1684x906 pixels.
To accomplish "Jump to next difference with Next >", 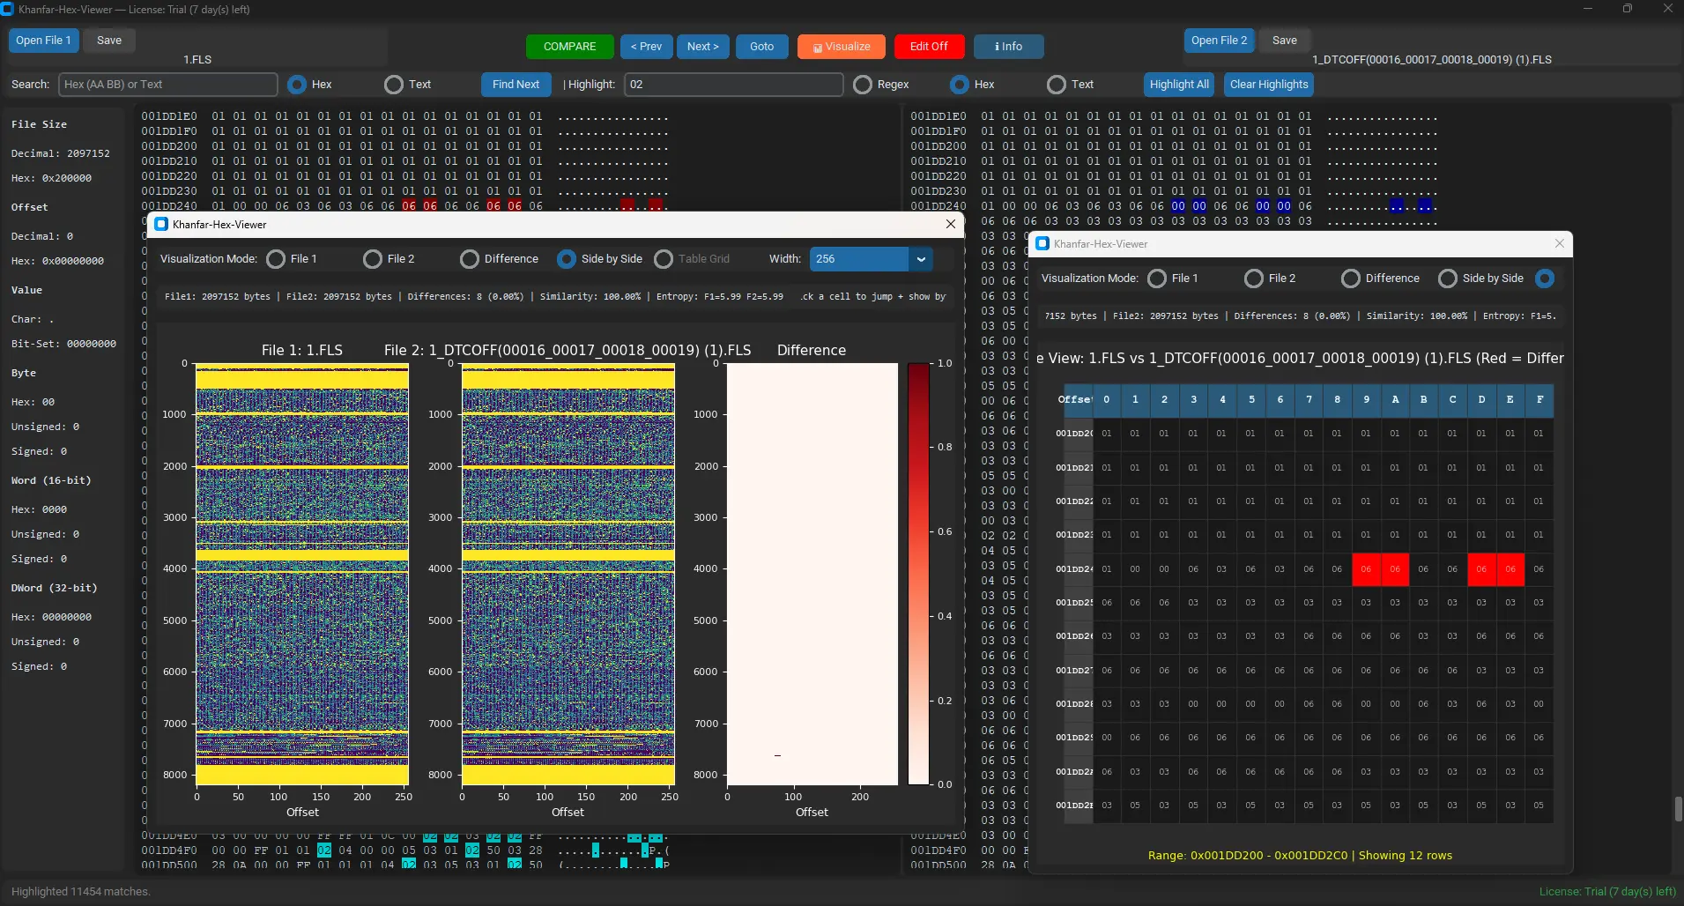I will pos(703,46).
